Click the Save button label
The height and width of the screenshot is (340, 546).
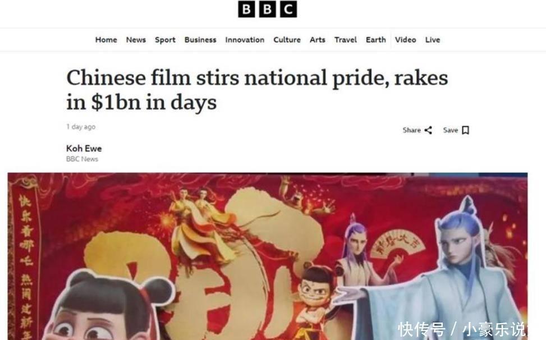click(x=450, y=130)
